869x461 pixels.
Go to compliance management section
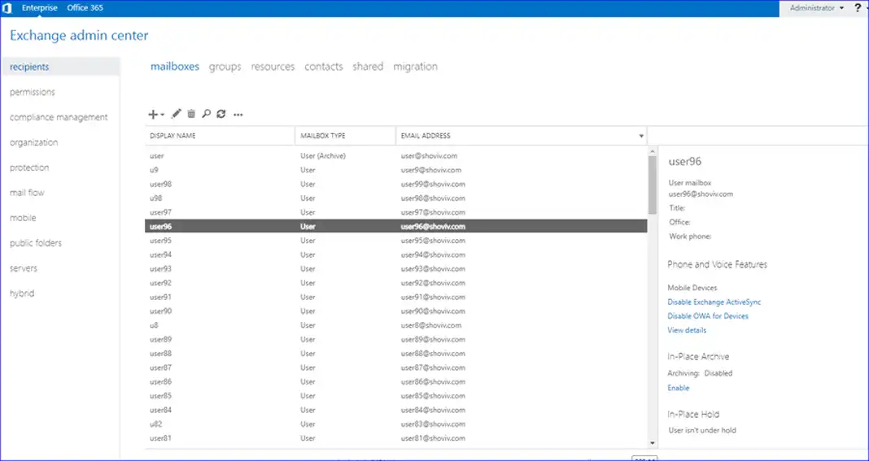(x=59, y=117)
